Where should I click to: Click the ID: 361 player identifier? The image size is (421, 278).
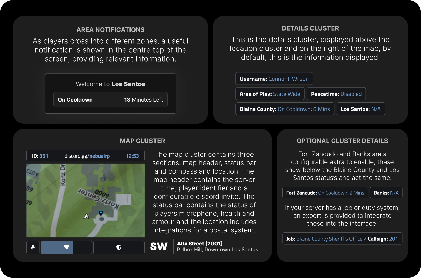40,156
